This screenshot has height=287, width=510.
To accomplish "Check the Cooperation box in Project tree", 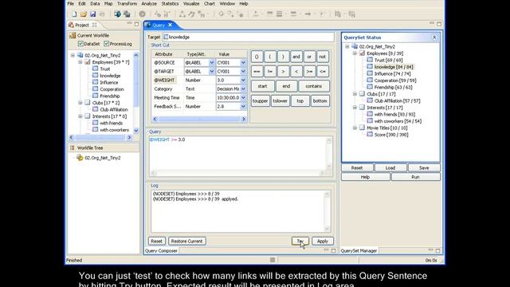I will pyautogui.click(x=96, y=89).
